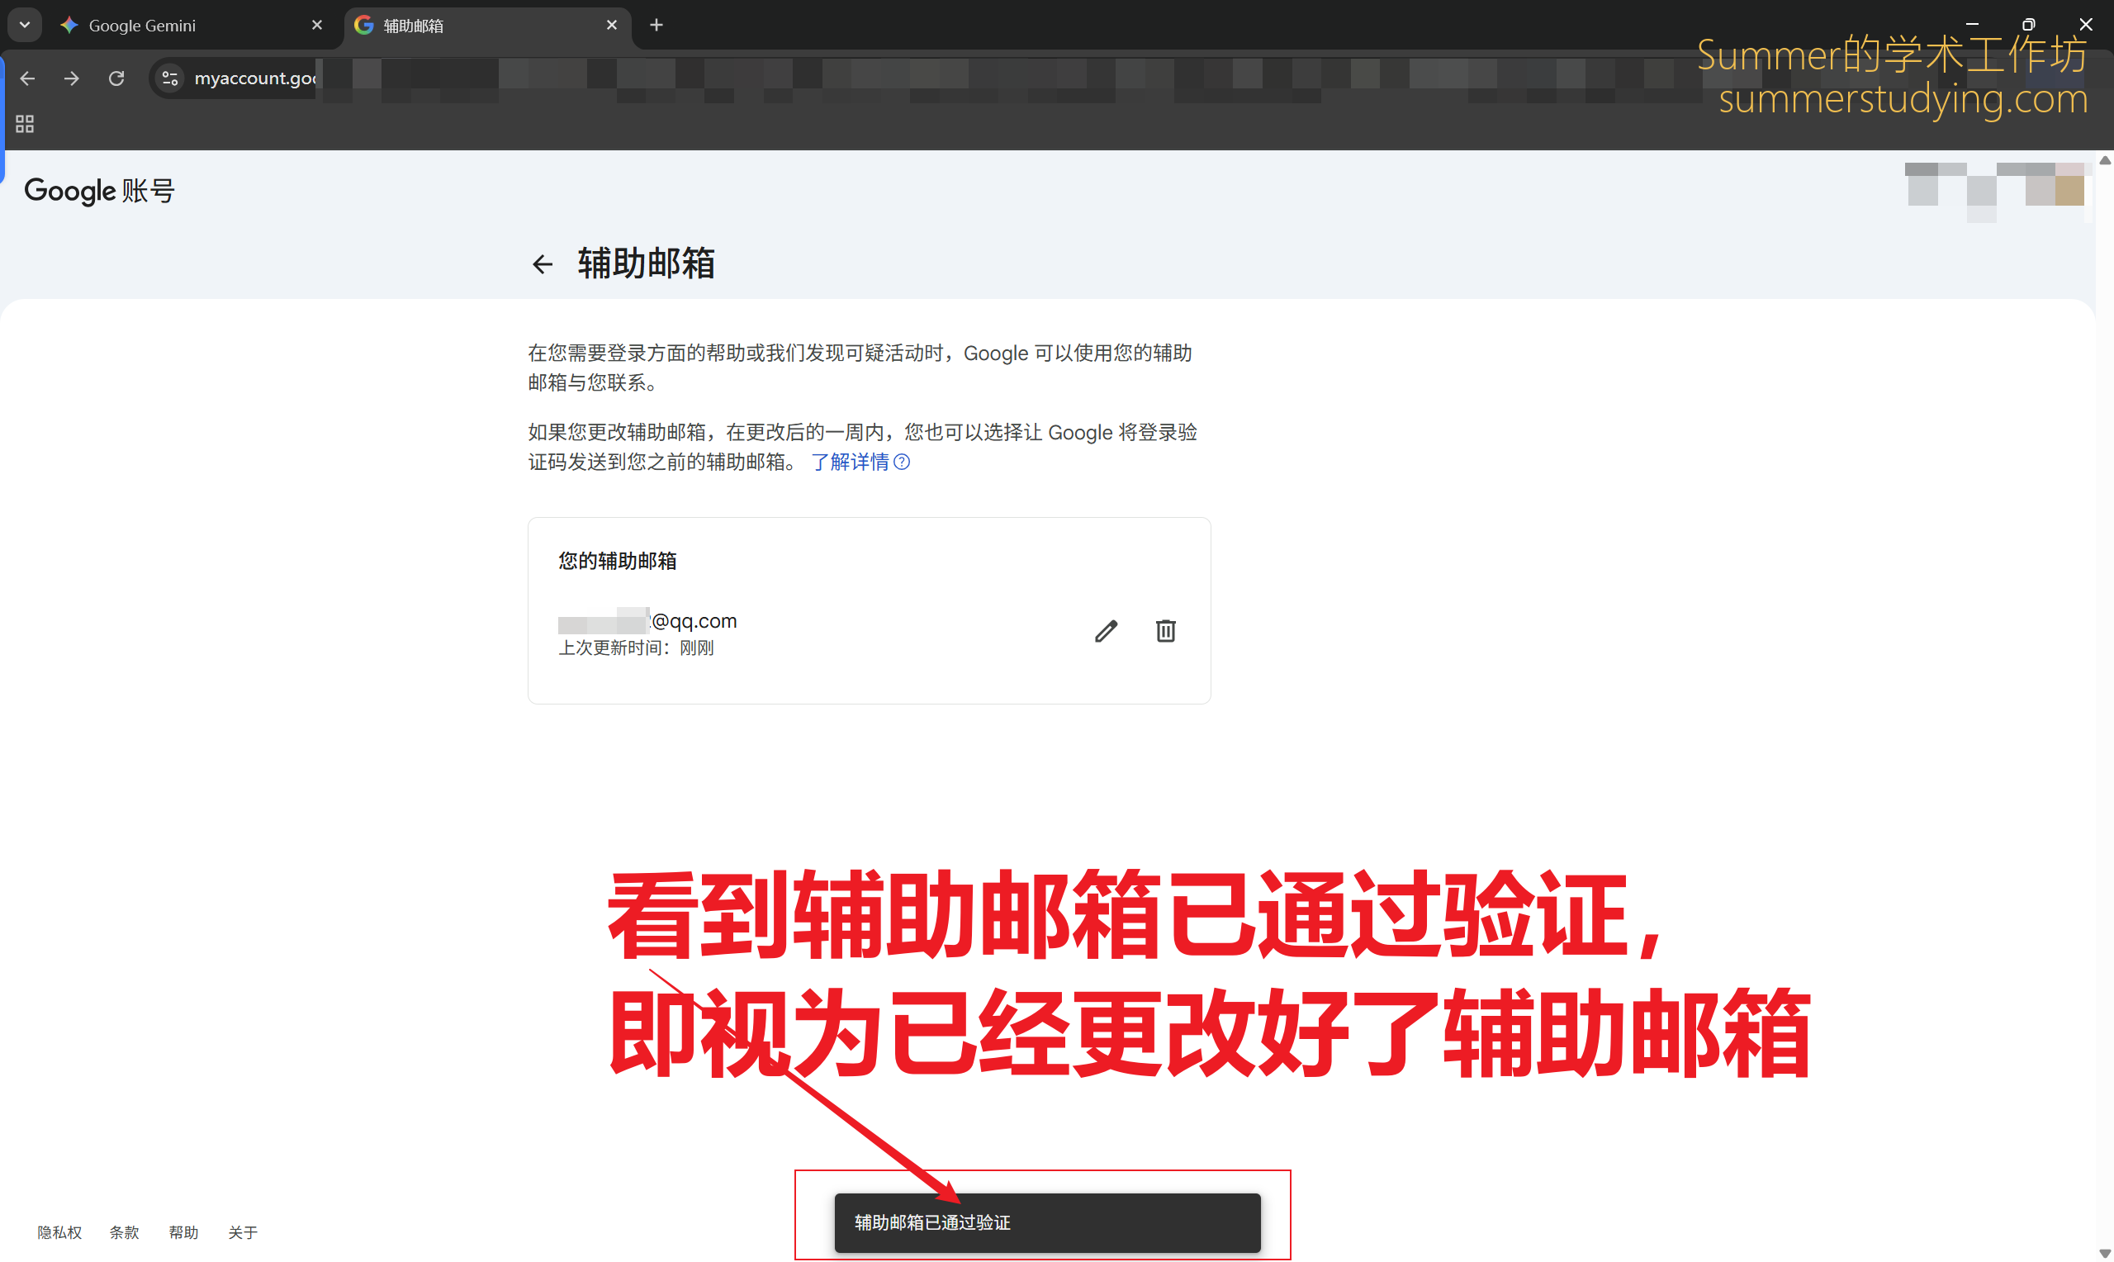
Task: Open the 隐私权 footer link
Action: pos(59,1232)
